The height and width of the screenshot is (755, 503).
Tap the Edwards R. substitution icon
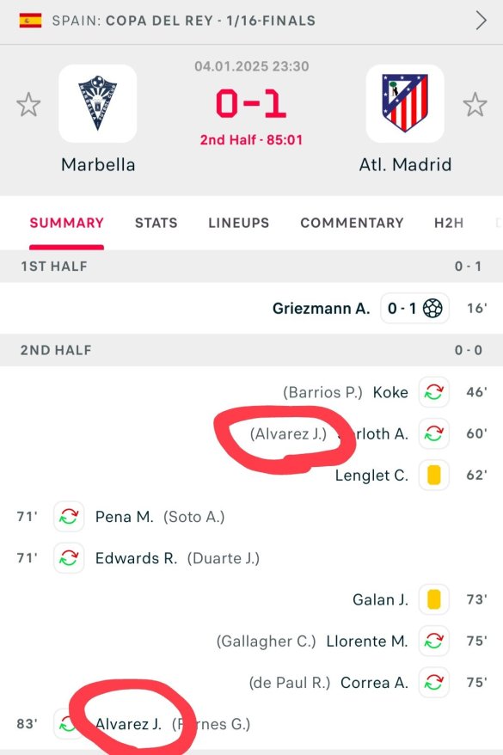69,557
